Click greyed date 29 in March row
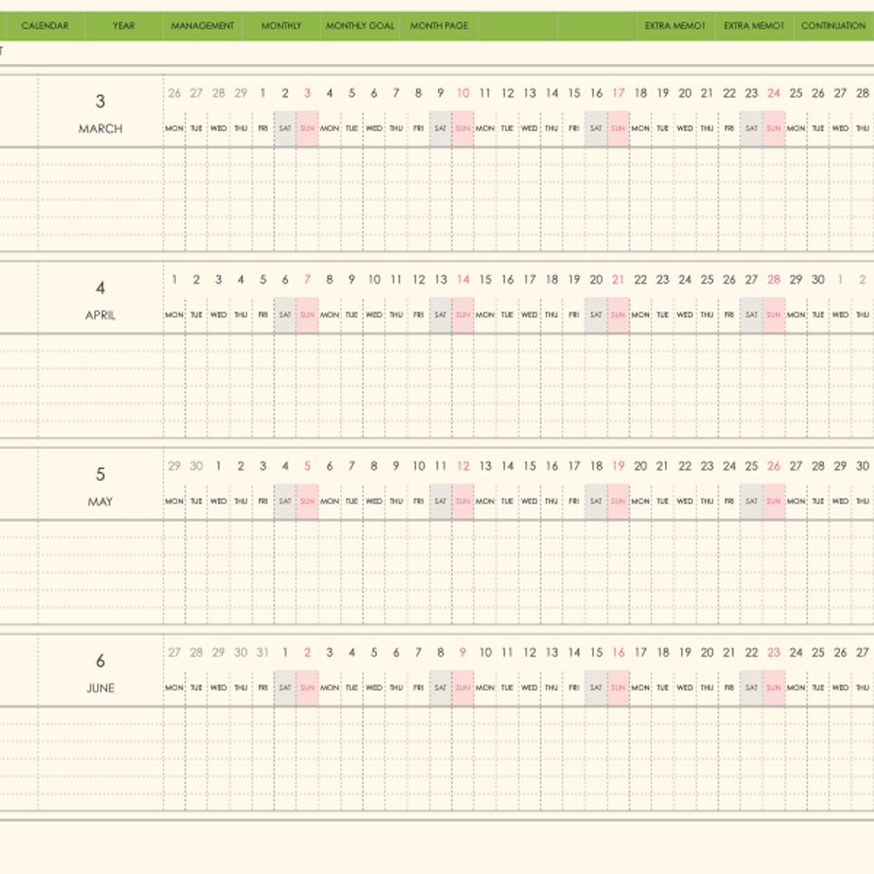 point(240,93)
